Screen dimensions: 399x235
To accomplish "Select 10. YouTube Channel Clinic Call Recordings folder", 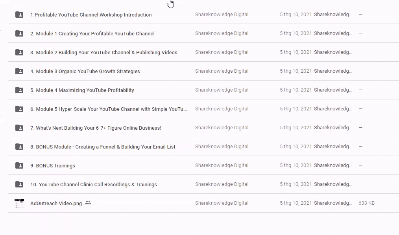I will click(93, 185).
